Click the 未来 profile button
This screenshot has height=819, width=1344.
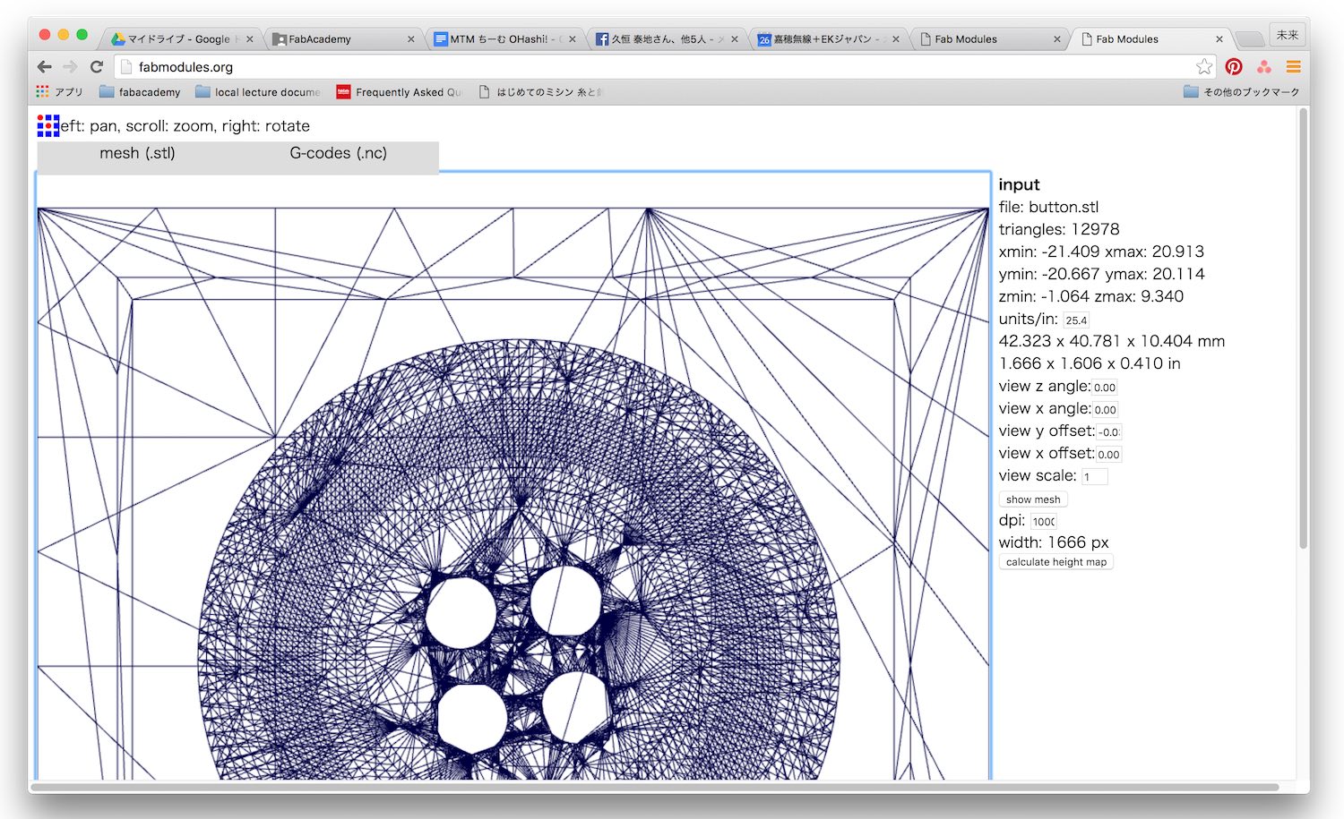coord(1288,35)
